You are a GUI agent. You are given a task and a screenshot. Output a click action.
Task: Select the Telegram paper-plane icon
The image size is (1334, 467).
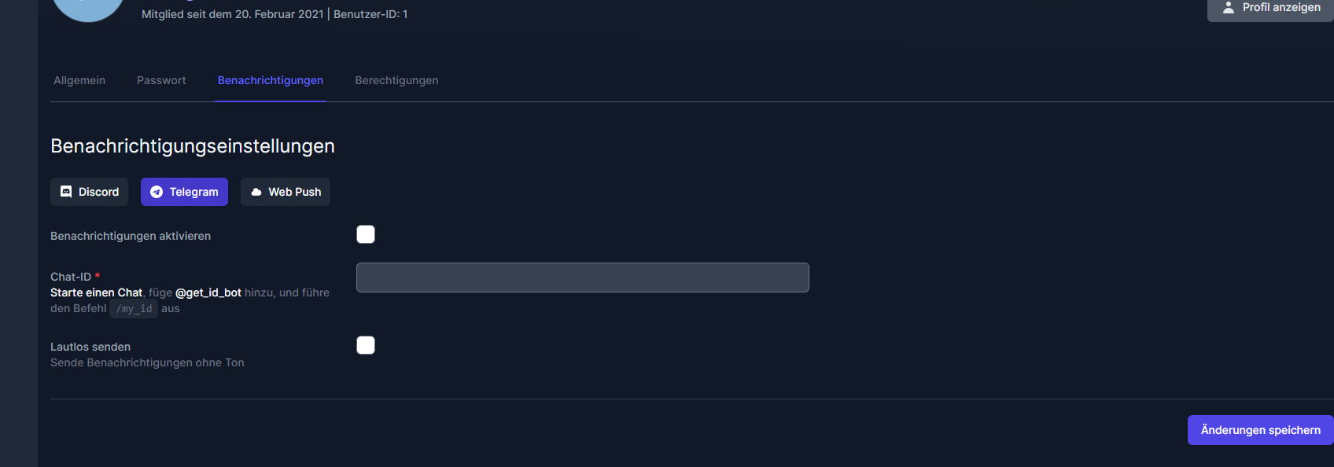(157, 192)
